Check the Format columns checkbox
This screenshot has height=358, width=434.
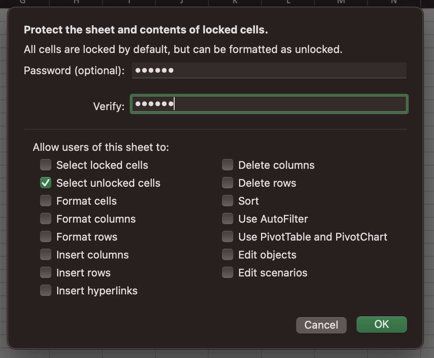(x=46, y=219)
